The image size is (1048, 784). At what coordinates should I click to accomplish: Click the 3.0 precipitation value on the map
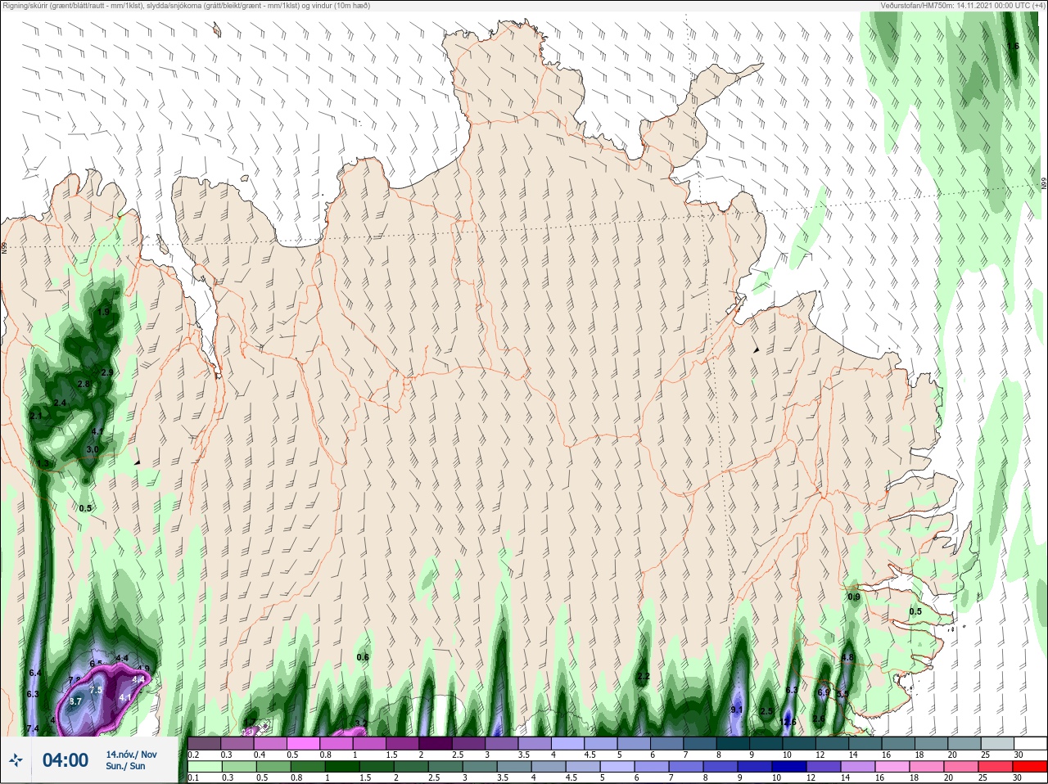[93, 449]
